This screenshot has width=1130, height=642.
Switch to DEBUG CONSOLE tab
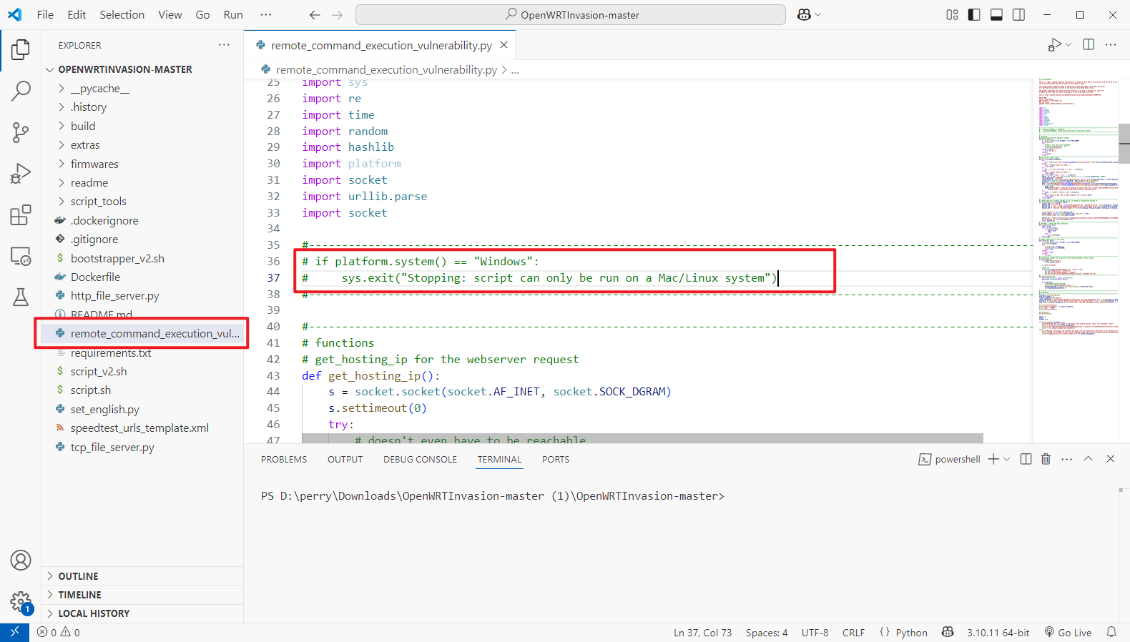420,460
